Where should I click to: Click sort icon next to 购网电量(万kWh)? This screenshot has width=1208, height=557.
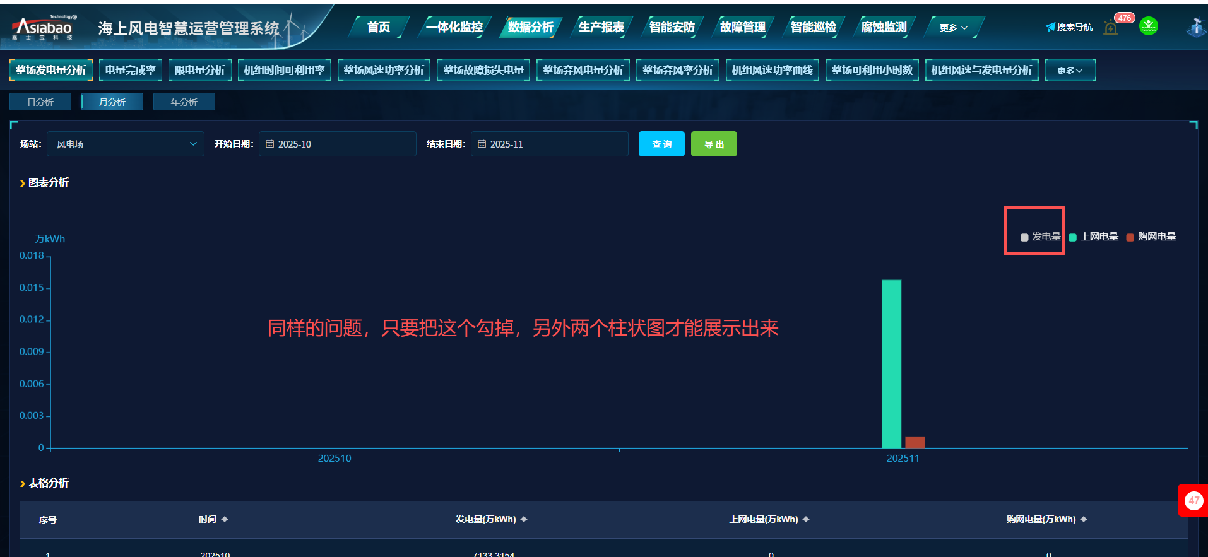(1084, 519)
